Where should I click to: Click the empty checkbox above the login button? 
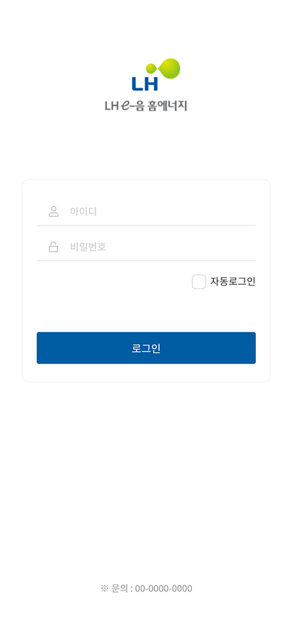pyautogui.click(x=198, y=281)
